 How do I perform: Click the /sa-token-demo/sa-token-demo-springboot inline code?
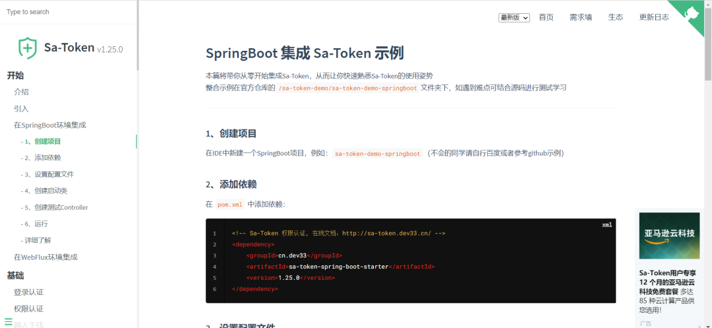coord(348,88)
